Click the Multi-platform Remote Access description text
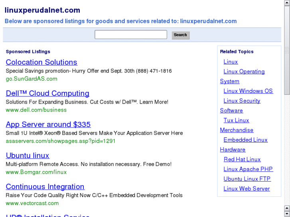Image resolution: width=290 pixels, height=217 pixels. pos(89,164)
